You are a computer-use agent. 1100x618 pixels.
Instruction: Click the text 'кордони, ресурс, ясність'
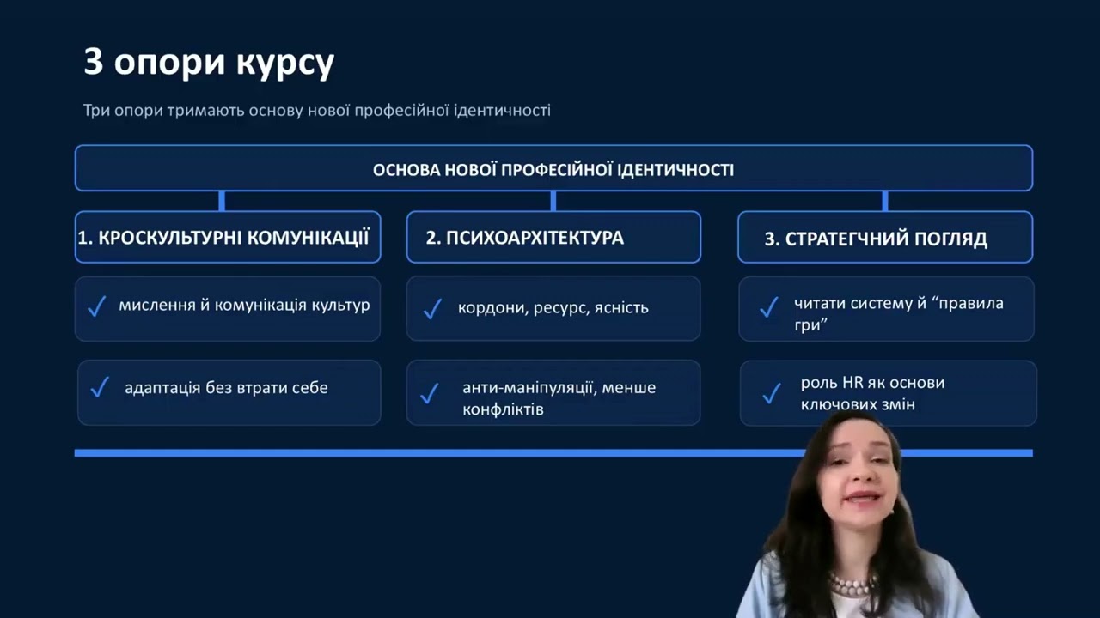pos(553,307)
